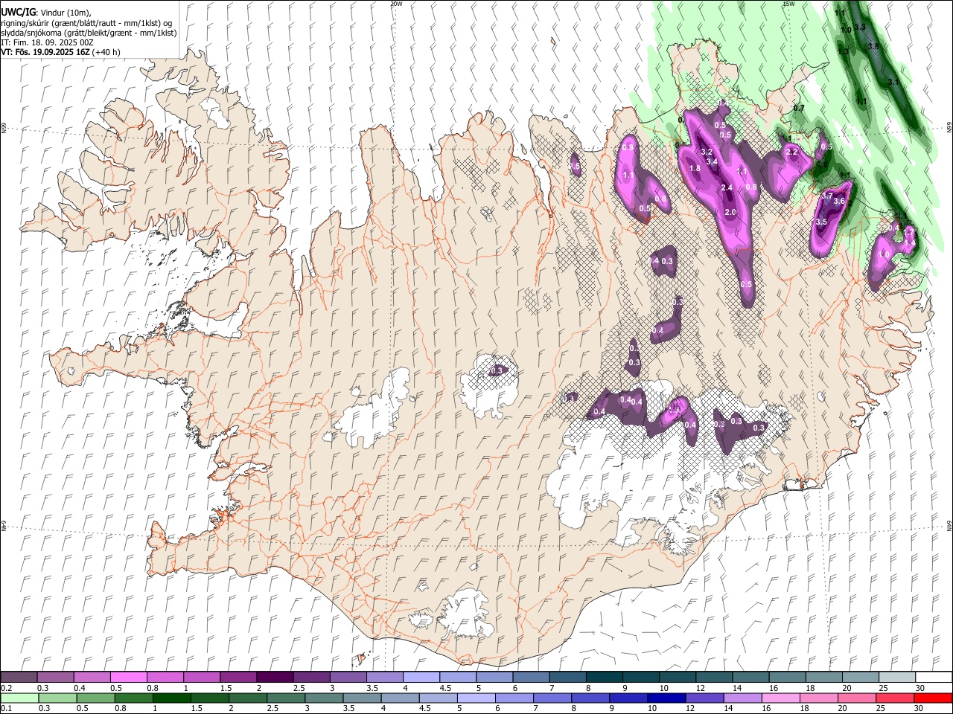Viewport: 953px width, 714px height.
Task: Click the 'UWC/IG: Vindur (10m)' title line
Action: [x=46, y=12]
